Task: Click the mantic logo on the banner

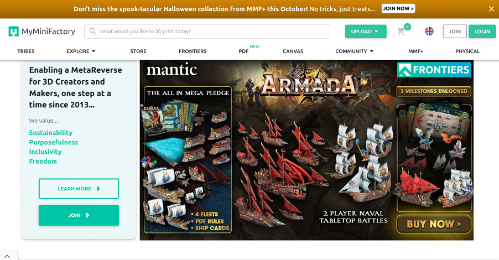Action: click(x=171, y=70)
